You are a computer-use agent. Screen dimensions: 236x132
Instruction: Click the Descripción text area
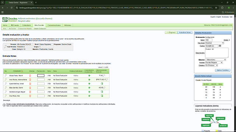(x=217, y=53)
